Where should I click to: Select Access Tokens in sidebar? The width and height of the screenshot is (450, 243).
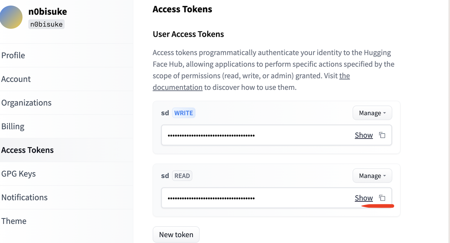point(27,150)
